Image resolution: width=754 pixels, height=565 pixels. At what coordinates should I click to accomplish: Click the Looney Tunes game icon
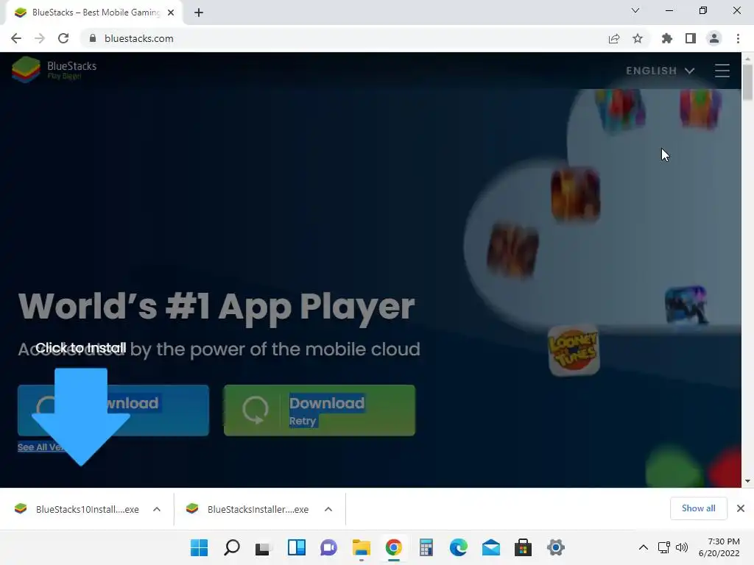click(x=574, y=349)
